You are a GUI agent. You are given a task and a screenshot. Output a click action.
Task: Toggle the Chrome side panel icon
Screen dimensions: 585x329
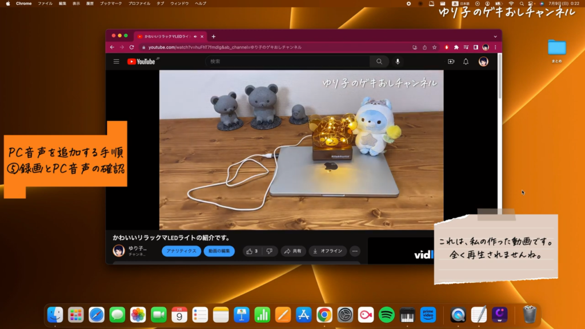pyautogui.click(x=476, y=47)
